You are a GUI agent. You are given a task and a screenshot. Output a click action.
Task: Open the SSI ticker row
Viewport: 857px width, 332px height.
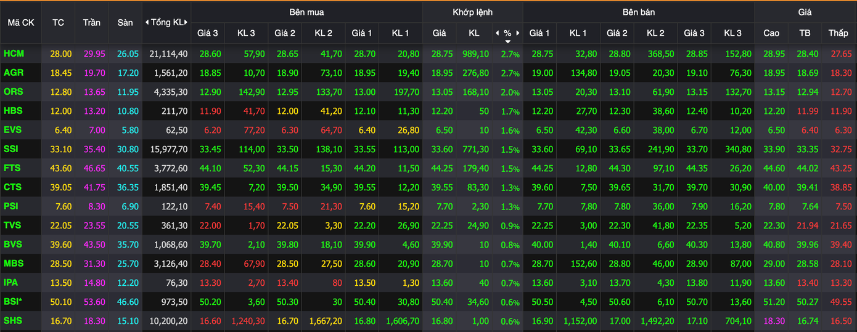(x=12, y=149)
